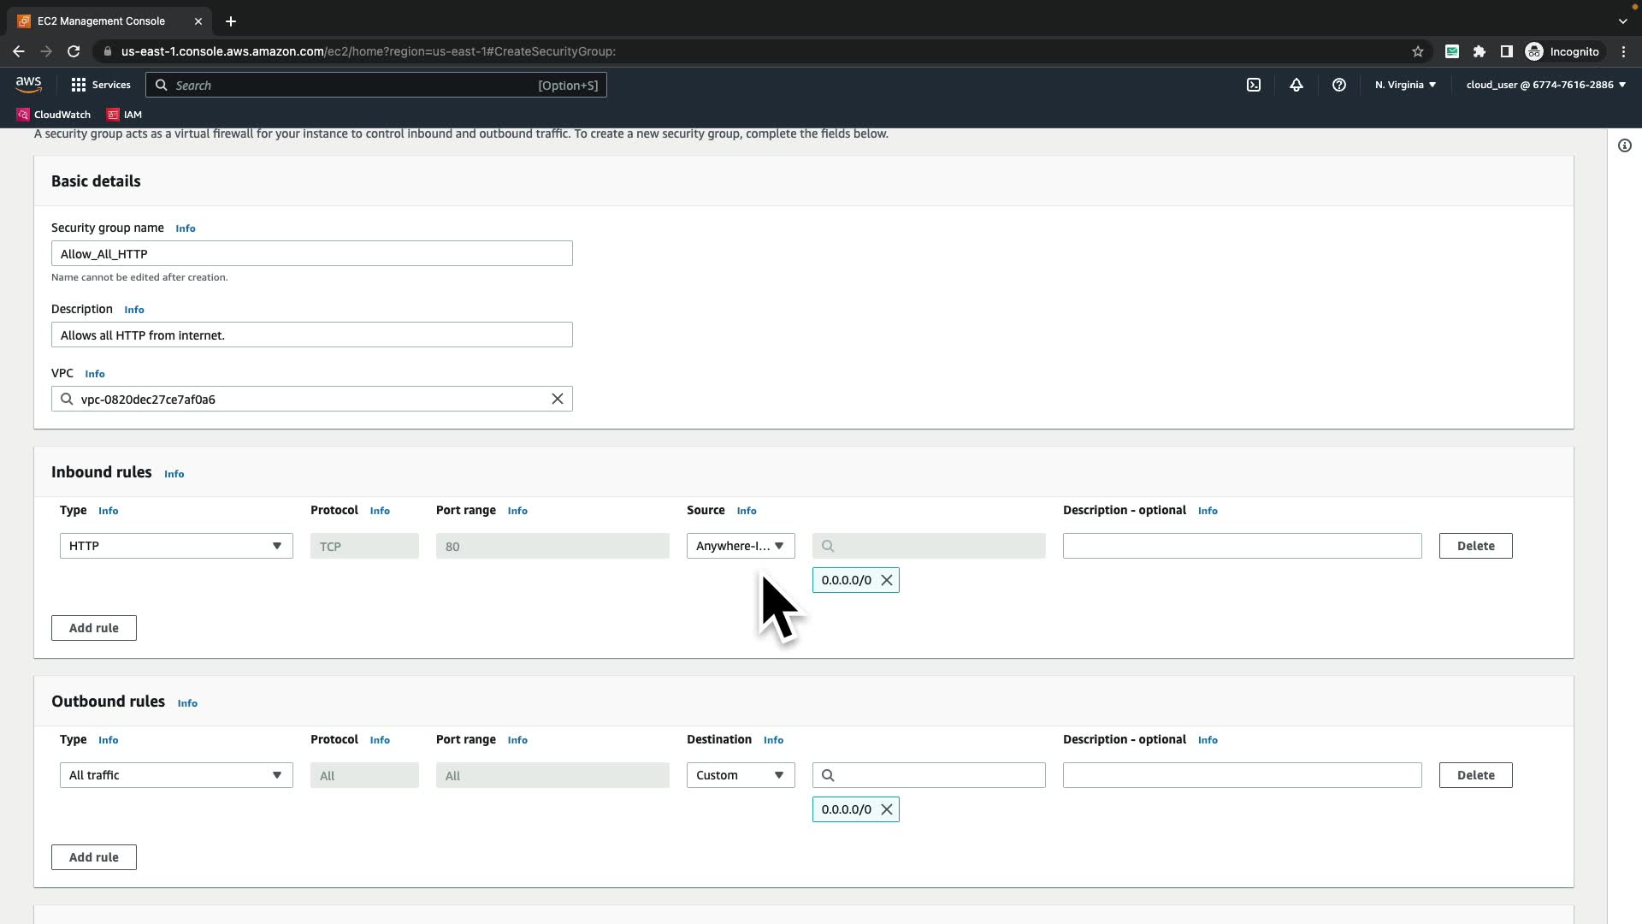Click the AWS logo home icon

[28, 84]
